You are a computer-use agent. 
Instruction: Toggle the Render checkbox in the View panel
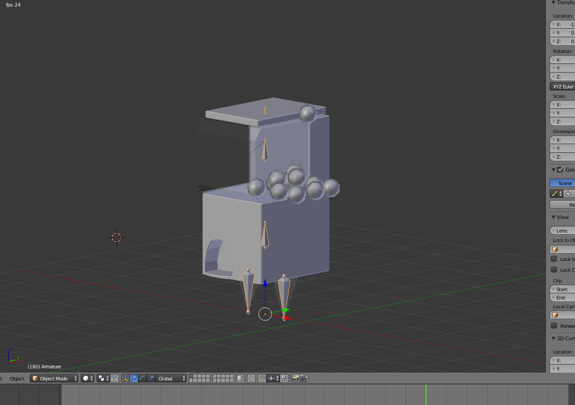pyautogui.click(x=555, y=326)
